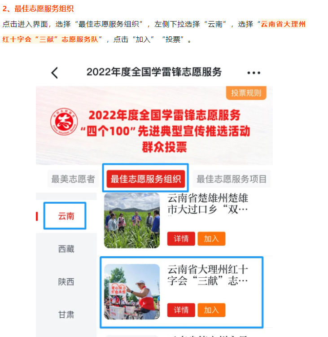This screenshot has height=337, width=328.
Task: Open the cornfield group photo thumbnail
Action: coord(132,220)
